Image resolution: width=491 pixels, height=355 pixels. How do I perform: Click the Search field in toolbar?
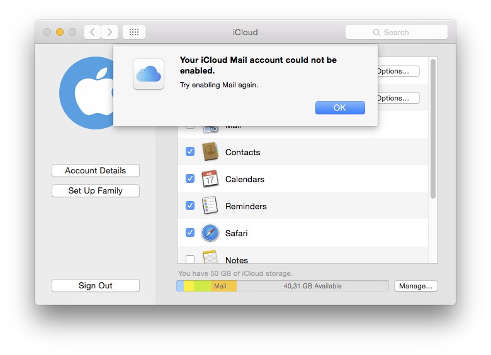(397, 32)
